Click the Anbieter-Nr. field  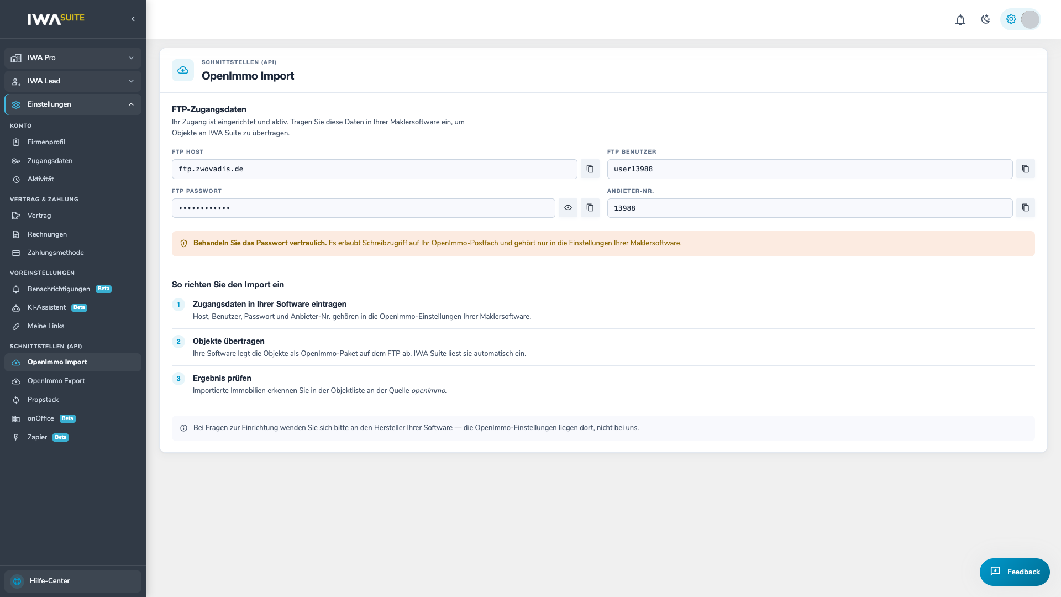pos(810,208)
